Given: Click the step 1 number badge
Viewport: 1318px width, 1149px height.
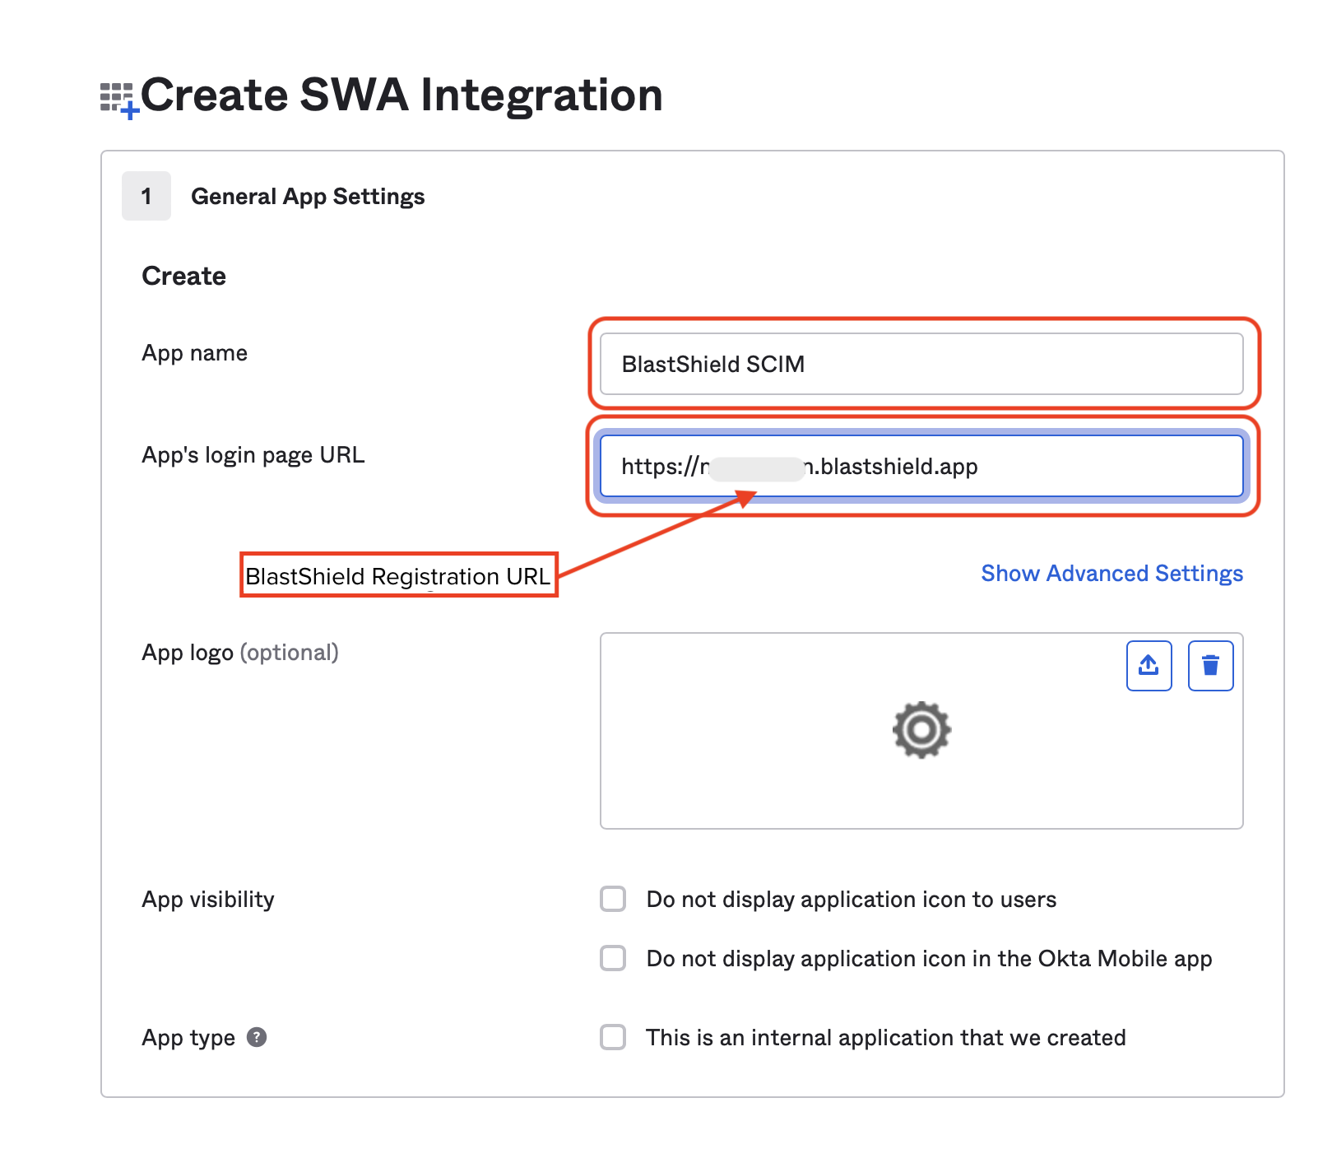Looking at the screenshot, I should click(x=146, y=196).
